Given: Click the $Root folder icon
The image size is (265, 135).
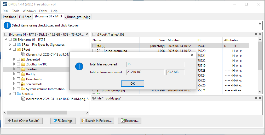Looking at the screenshot, I should tap(19, 49).
